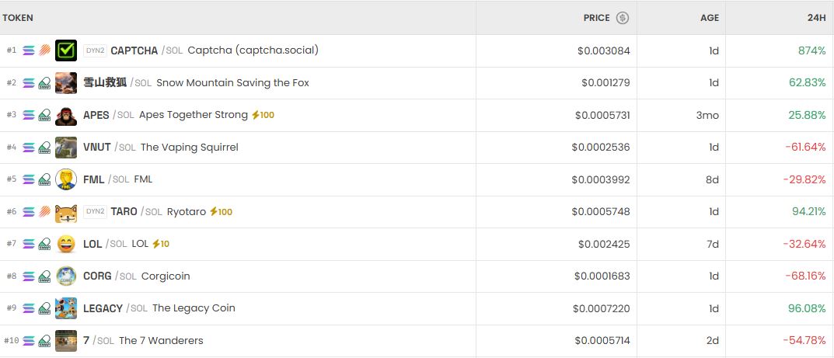The height and width of the screenshot is (358, 834).
Task: Click the APES monkey token logo
Action: pos(66,115)
